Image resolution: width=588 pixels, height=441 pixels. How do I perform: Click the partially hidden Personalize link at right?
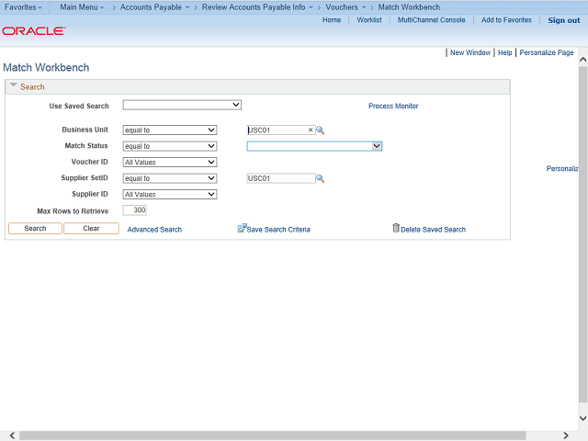tap(562, 169)
